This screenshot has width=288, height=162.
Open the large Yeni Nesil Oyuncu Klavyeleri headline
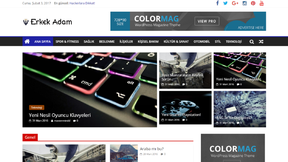tap(60, 115)
